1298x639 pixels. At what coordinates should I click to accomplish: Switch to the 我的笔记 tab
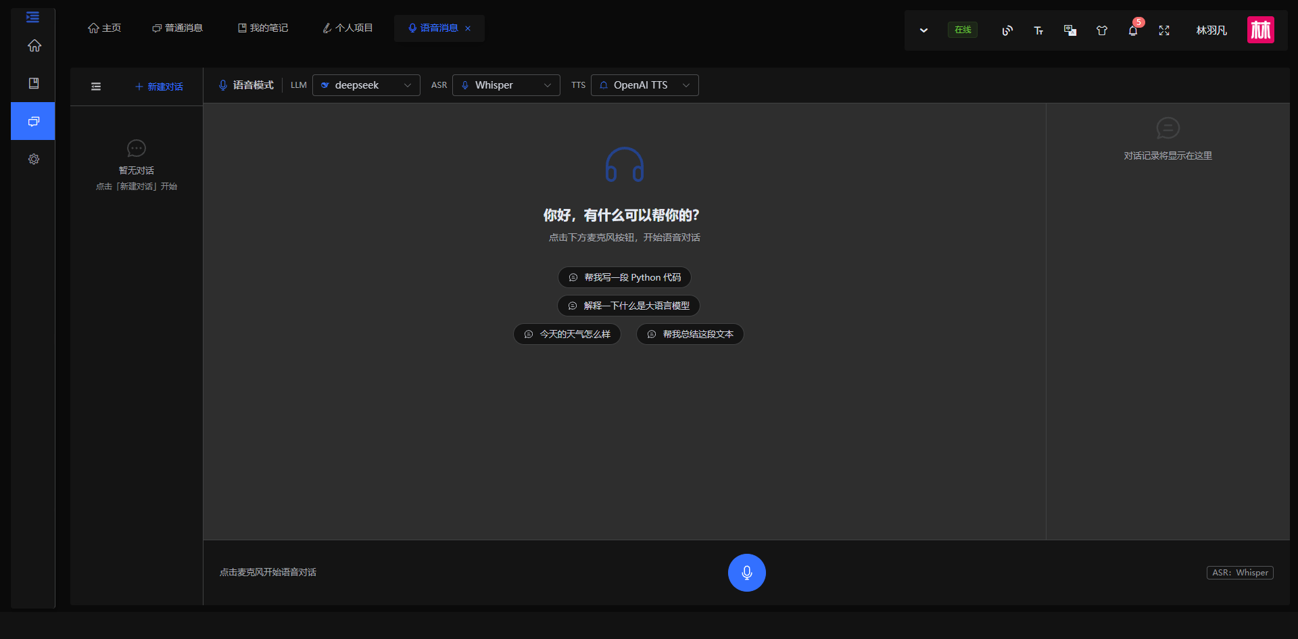click(x=262, y=28)
